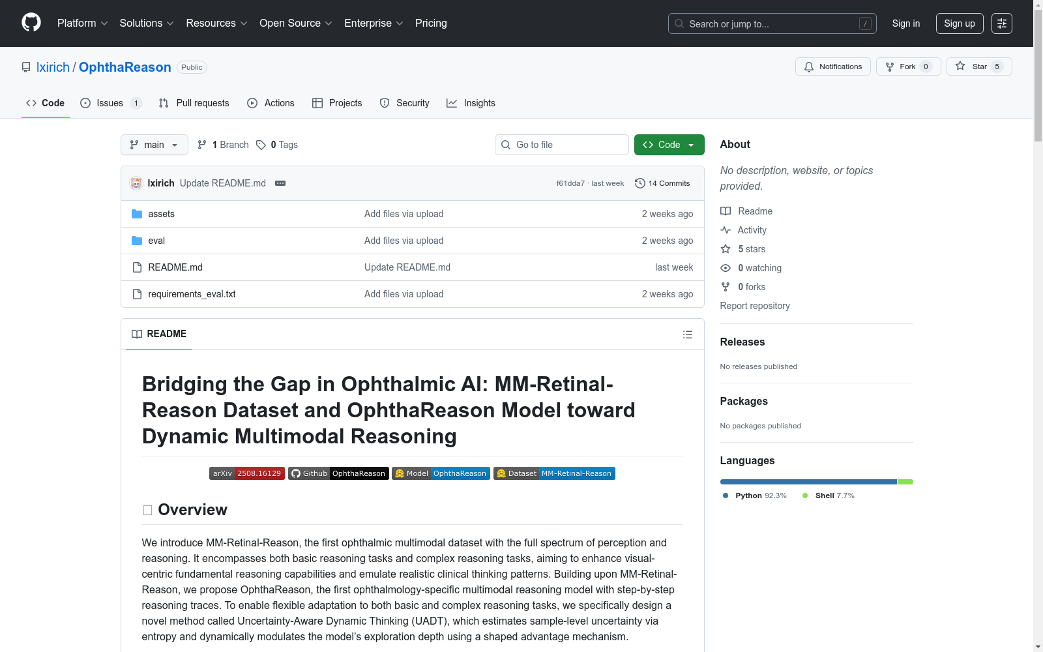Switch to the Code tab
The image size is (1043, 652).
(x=46, y=103)
